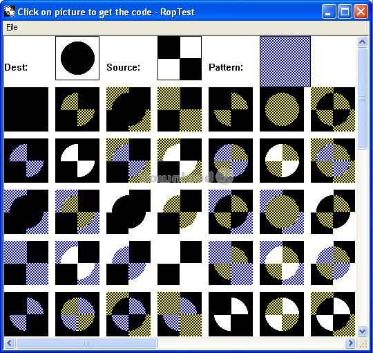Click the blue dotted Pattern swatch

(x=285, y=62)
